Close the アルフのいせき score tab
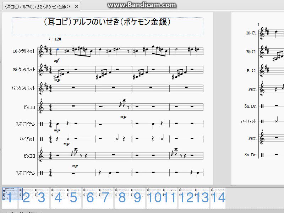The image size is (284, 213). (x=77, y=7)
